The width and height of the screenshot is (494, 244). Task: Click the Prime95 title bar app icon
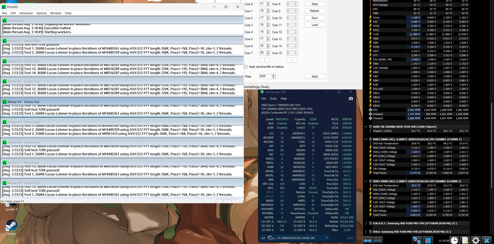click(x=4, y=6)
